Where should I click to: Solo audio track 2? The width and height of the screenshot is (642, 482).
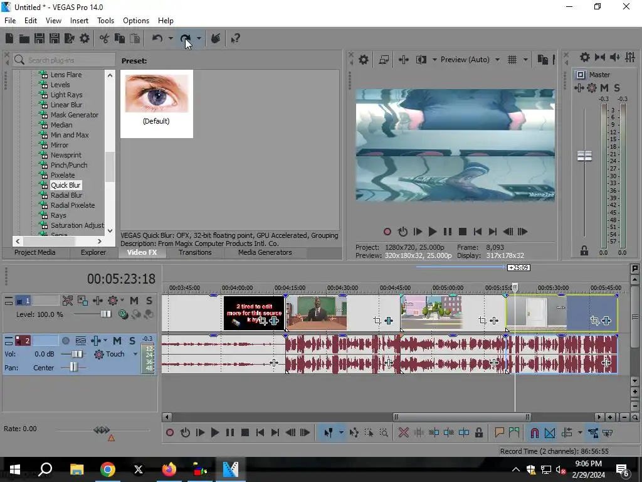(x=132, y=341)
